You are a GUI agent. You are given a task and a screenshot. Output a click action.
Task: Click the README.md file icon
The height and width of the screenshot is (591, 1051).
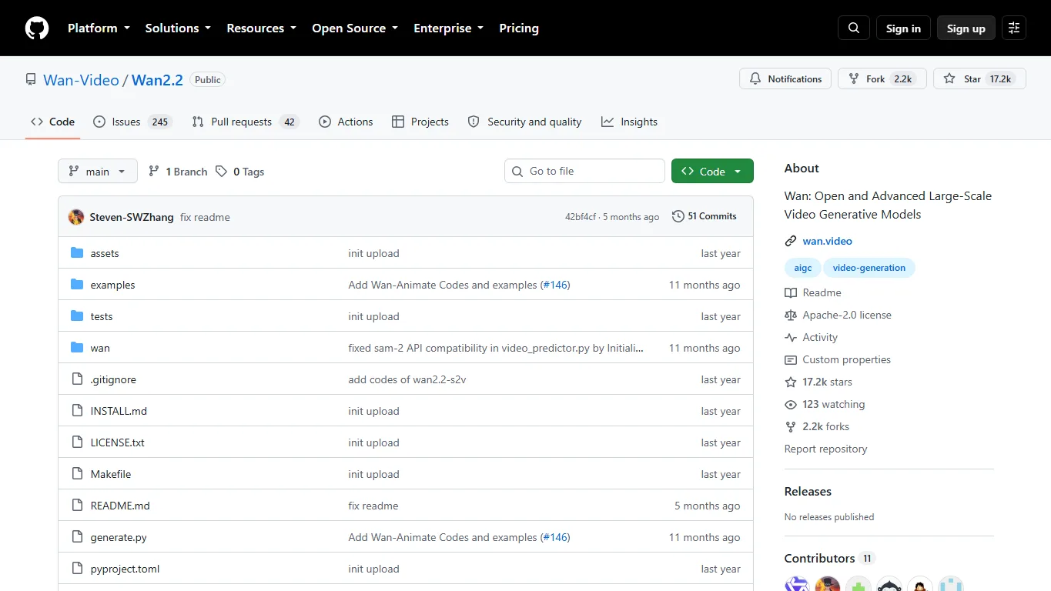click(x=77, y=506)
